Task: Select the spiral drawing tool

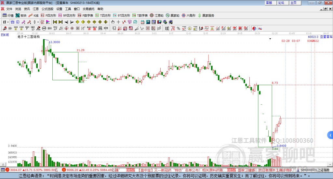Action: (x=33, y=28)
